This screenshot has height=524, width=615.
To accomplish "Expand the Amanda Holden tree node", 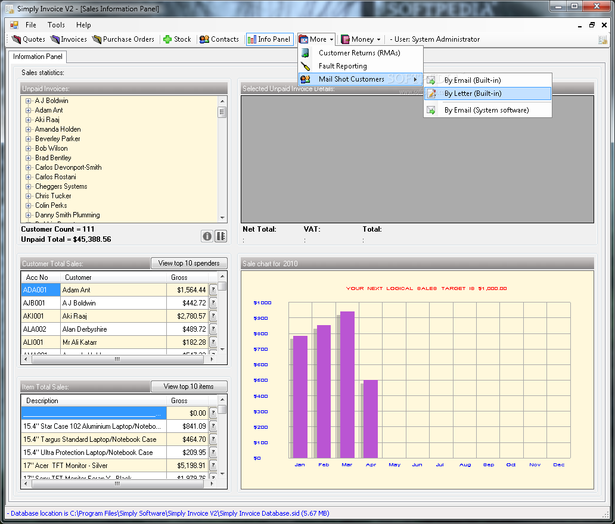I will coord(28,129).
